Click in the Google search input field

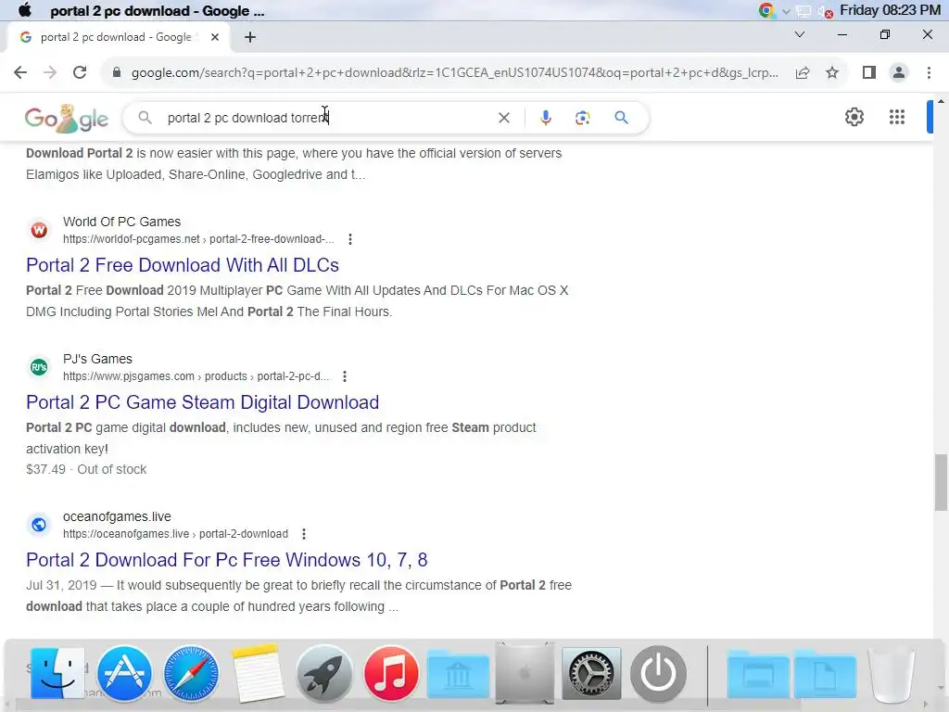(x=327, y=118)
